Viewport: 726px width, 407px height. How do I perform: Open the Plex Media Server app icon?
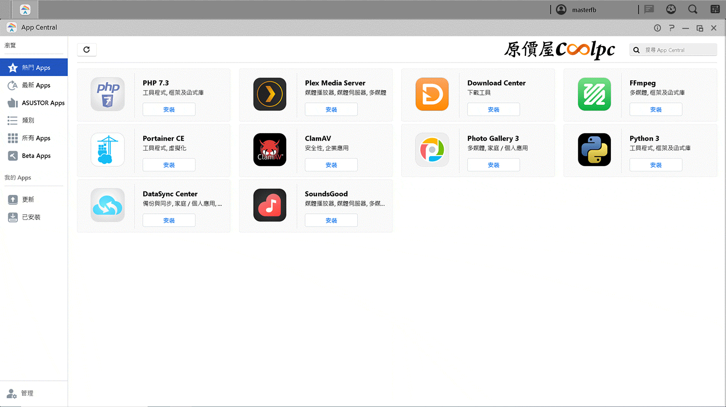point(270,94)
